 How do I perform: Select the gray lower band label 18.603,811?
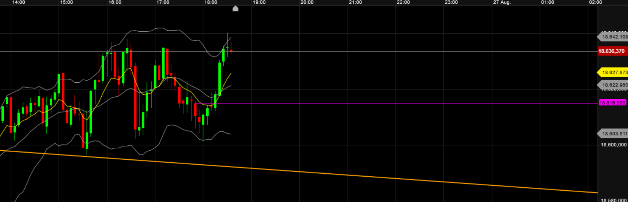point(612,134)
